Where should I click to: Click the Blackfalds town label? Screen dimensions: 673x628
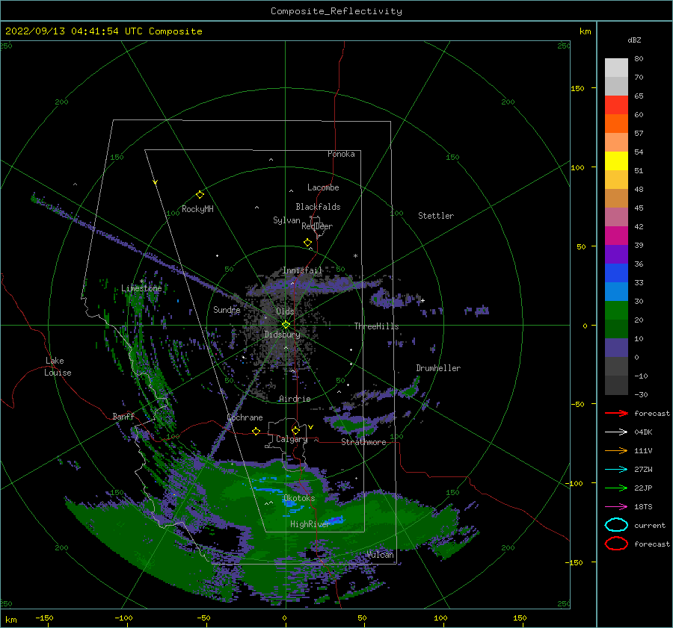tap(318, 207)
